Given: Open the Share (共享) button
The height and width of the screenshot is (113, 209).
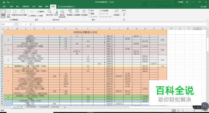Looking at the screenshot, I should [203, 7].
